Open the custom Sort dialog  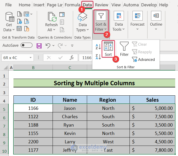pos(108,49)
